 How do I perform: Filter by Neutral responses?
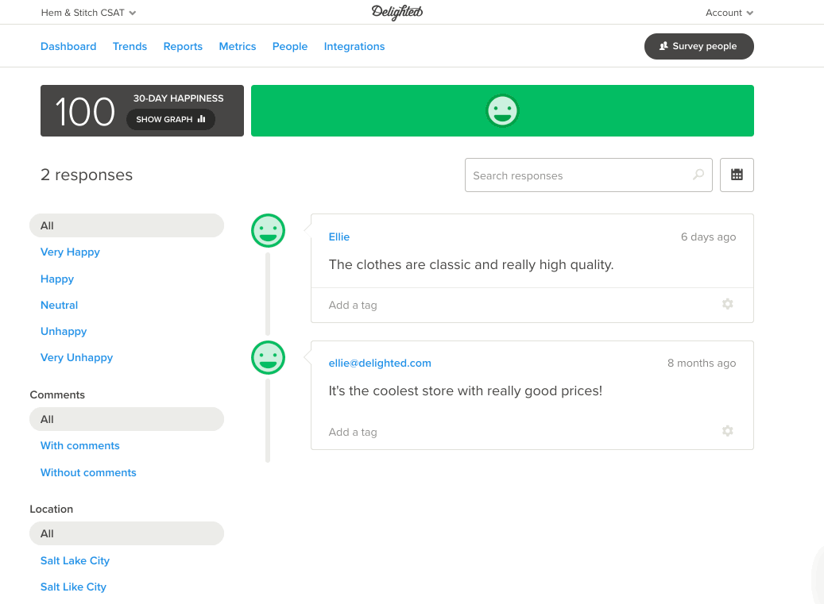click(x=59, y=305)
